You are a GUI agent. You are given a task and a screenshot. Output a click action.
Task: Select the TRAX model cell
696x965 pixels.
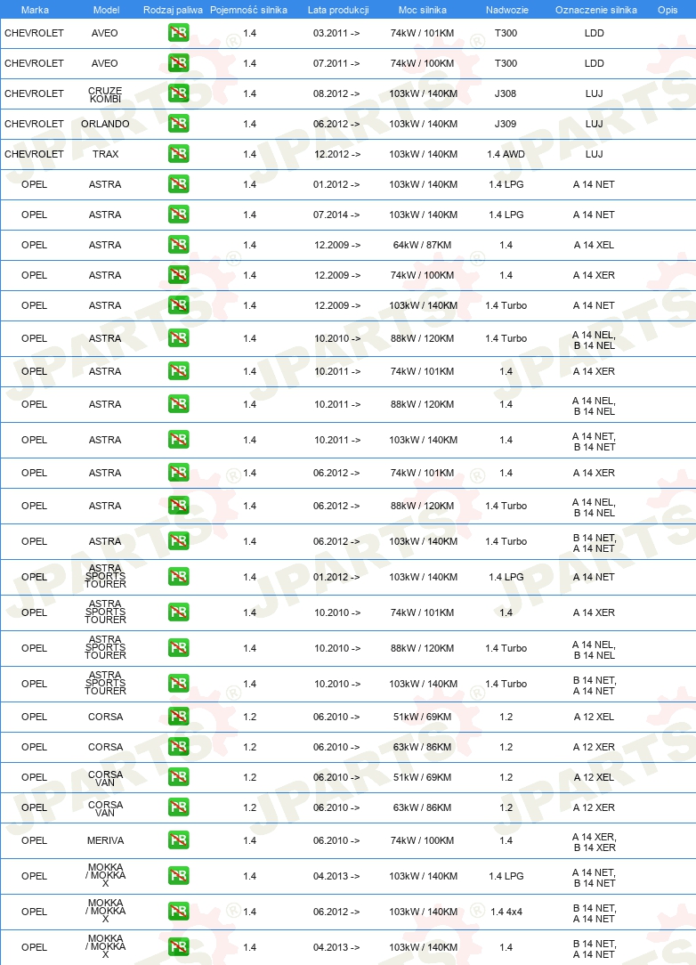point(105,154)
